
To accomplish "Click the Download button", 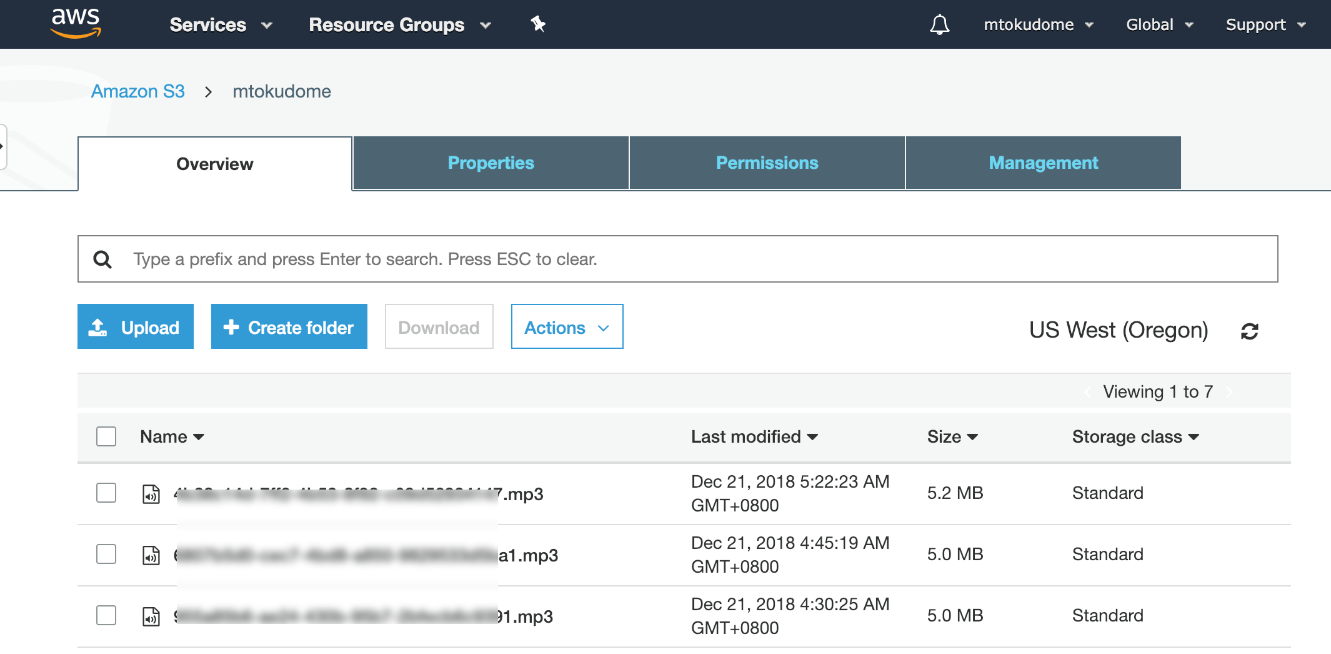I will click(439, 326).
